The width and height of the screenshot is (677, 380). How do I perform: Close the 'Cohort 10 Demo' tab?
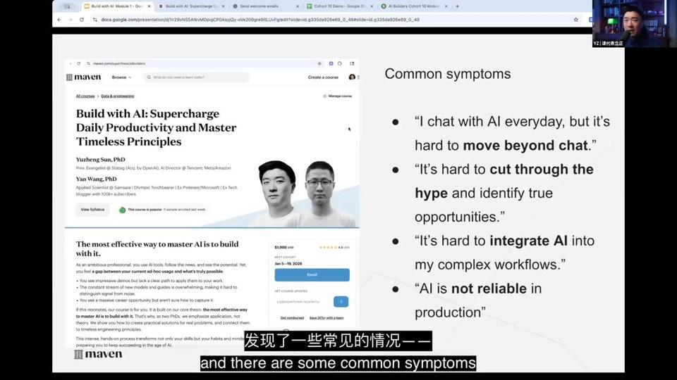pyautogui.click(x=372, y=6)
